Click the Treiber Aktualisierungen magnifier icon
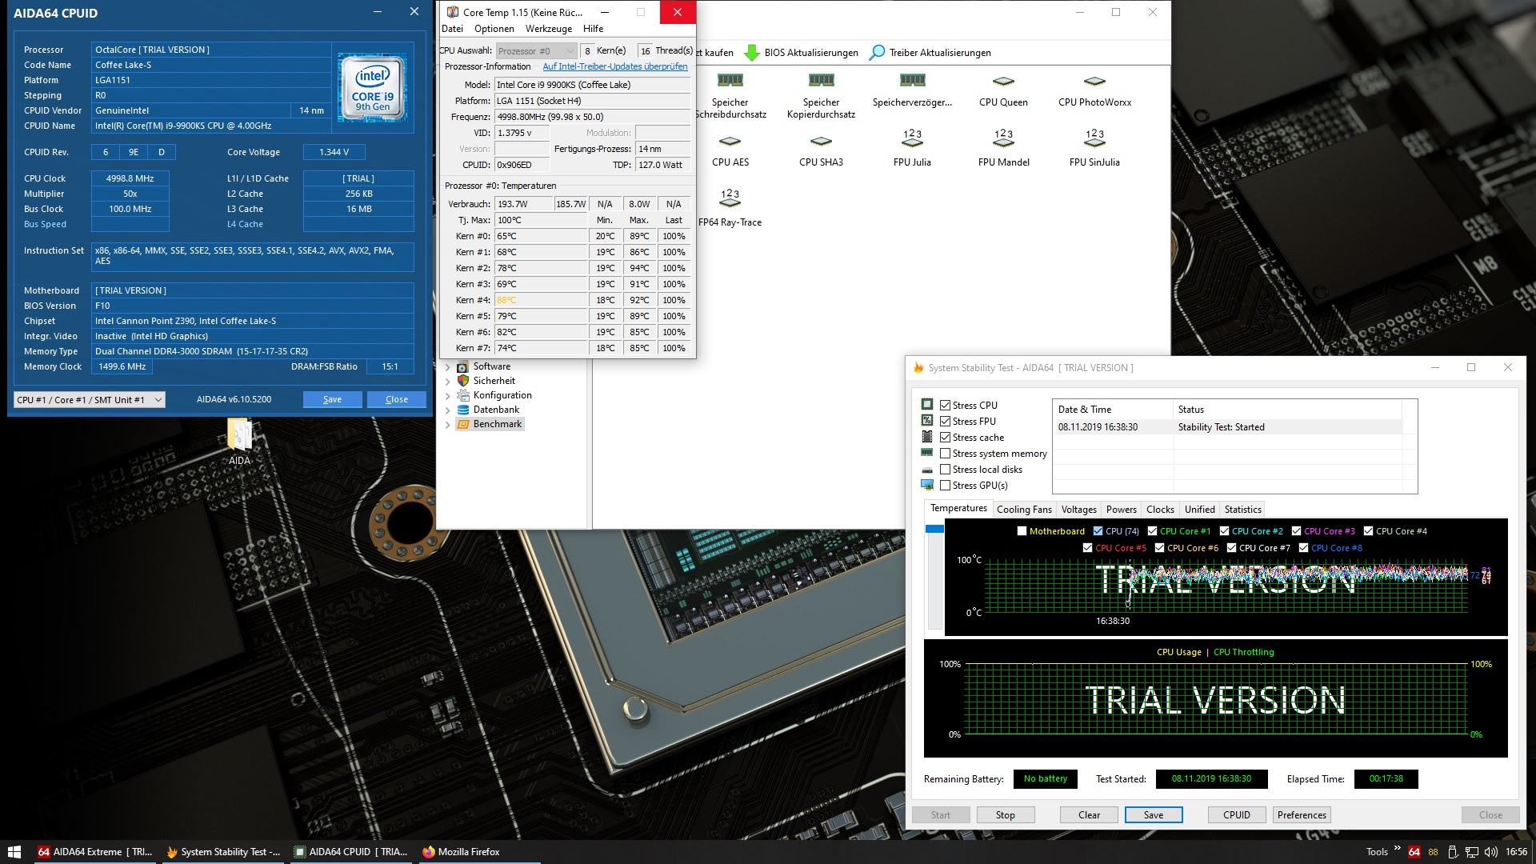 [x=877, y=53]
